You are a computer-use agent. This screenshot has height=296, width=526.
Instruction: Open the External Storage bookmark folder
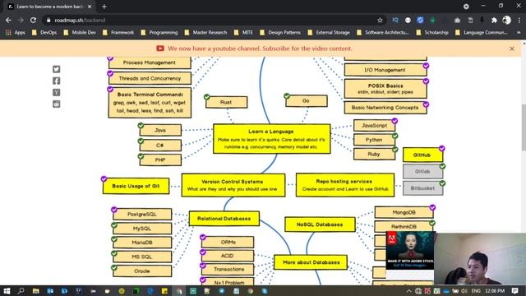(329, 33)
